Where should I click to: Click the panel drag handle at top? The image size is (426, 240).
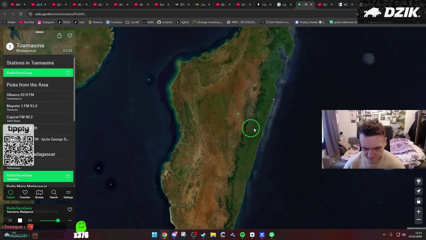(39, 32)
